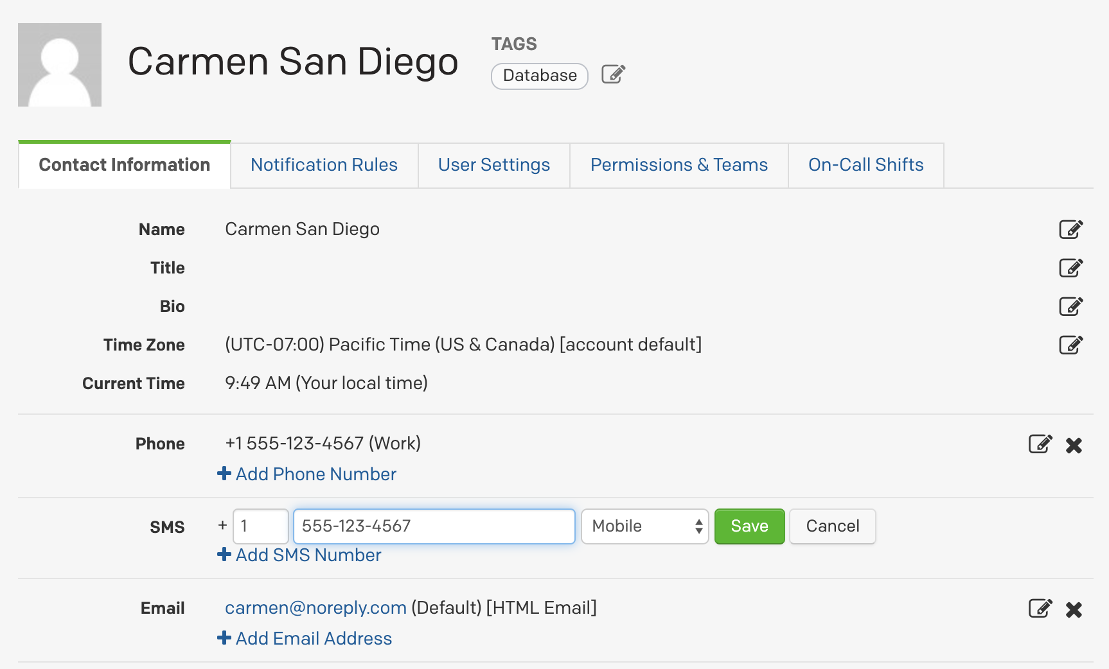
Task: Edit the carmen@noreply.com email entry
Action: [1040, 609]
